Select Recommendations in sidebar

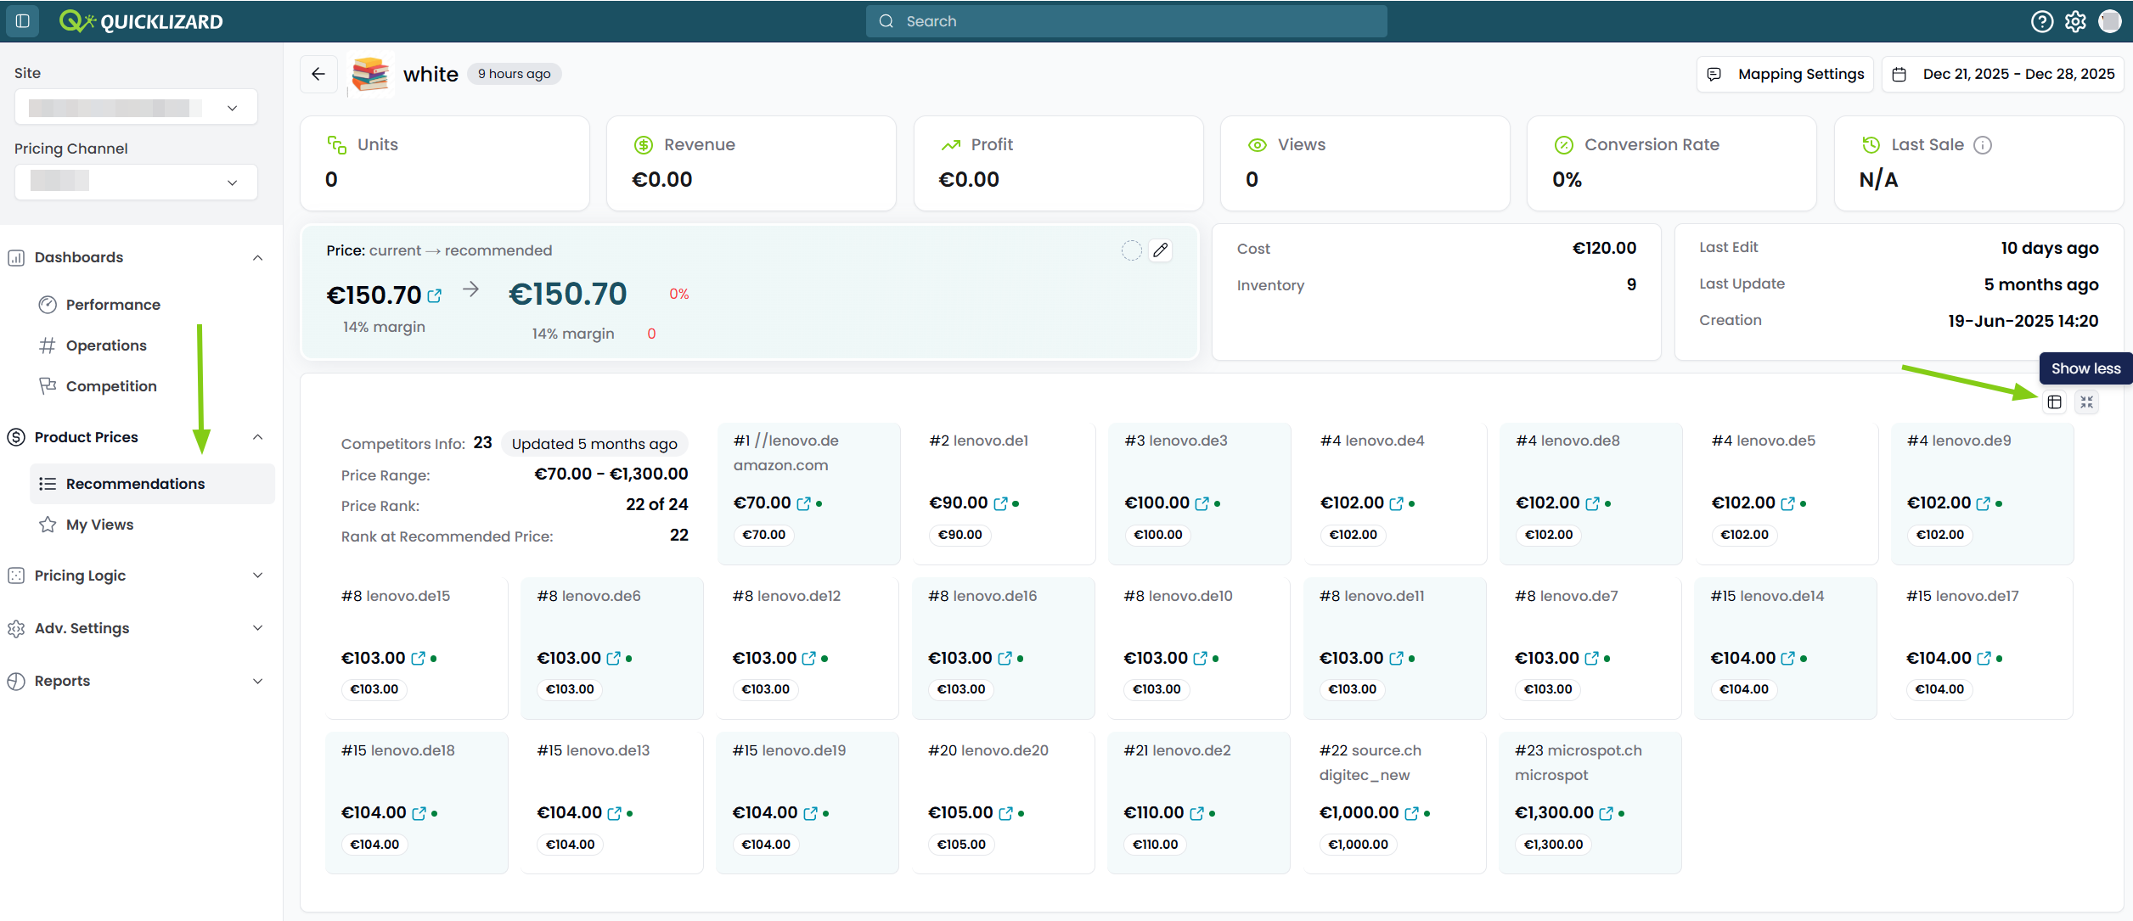152,484
